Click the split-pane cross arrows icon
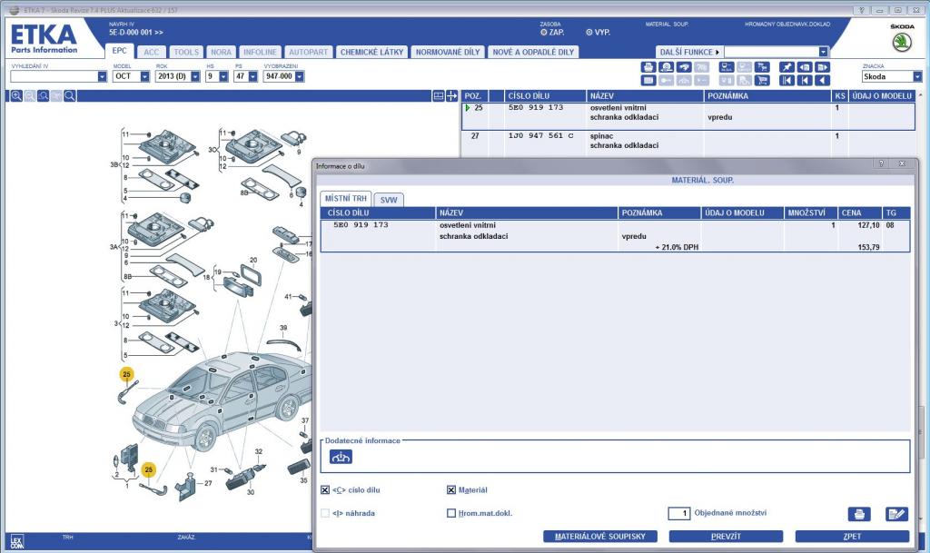This screenshot has width=930, height=553. click(x=452, y=96)
